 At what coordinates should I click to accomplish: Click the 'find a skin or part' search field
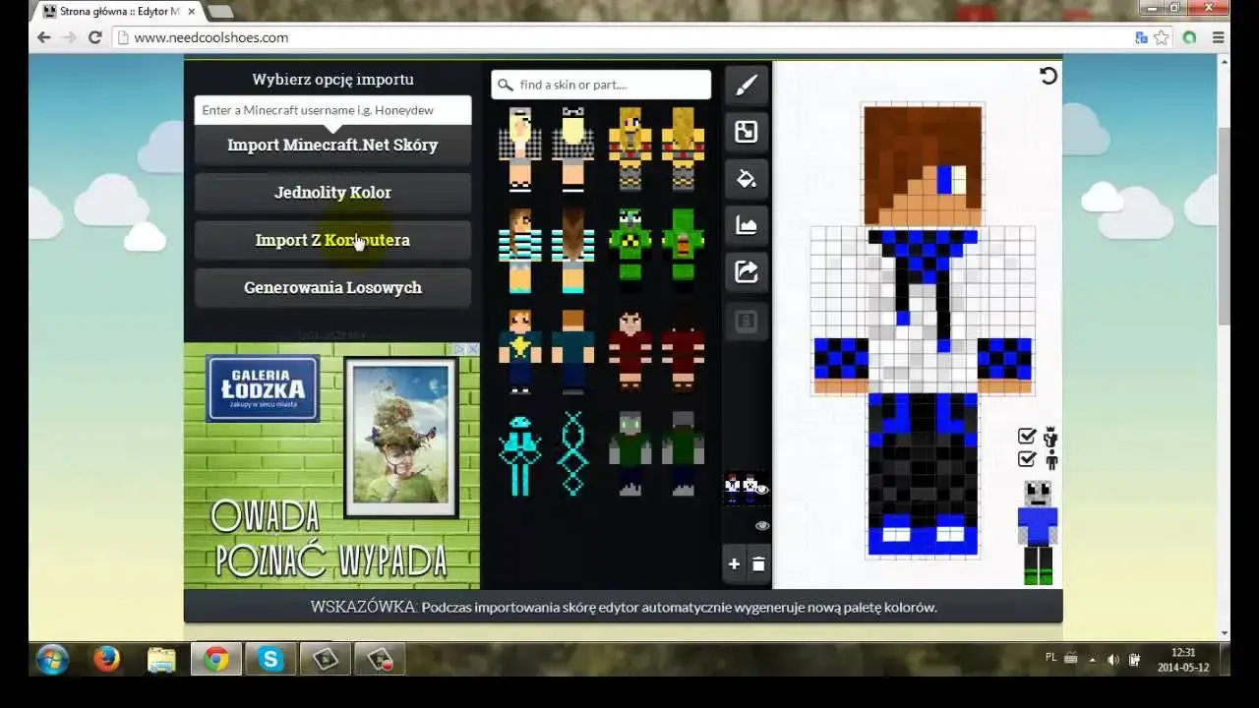pos(600,85)
